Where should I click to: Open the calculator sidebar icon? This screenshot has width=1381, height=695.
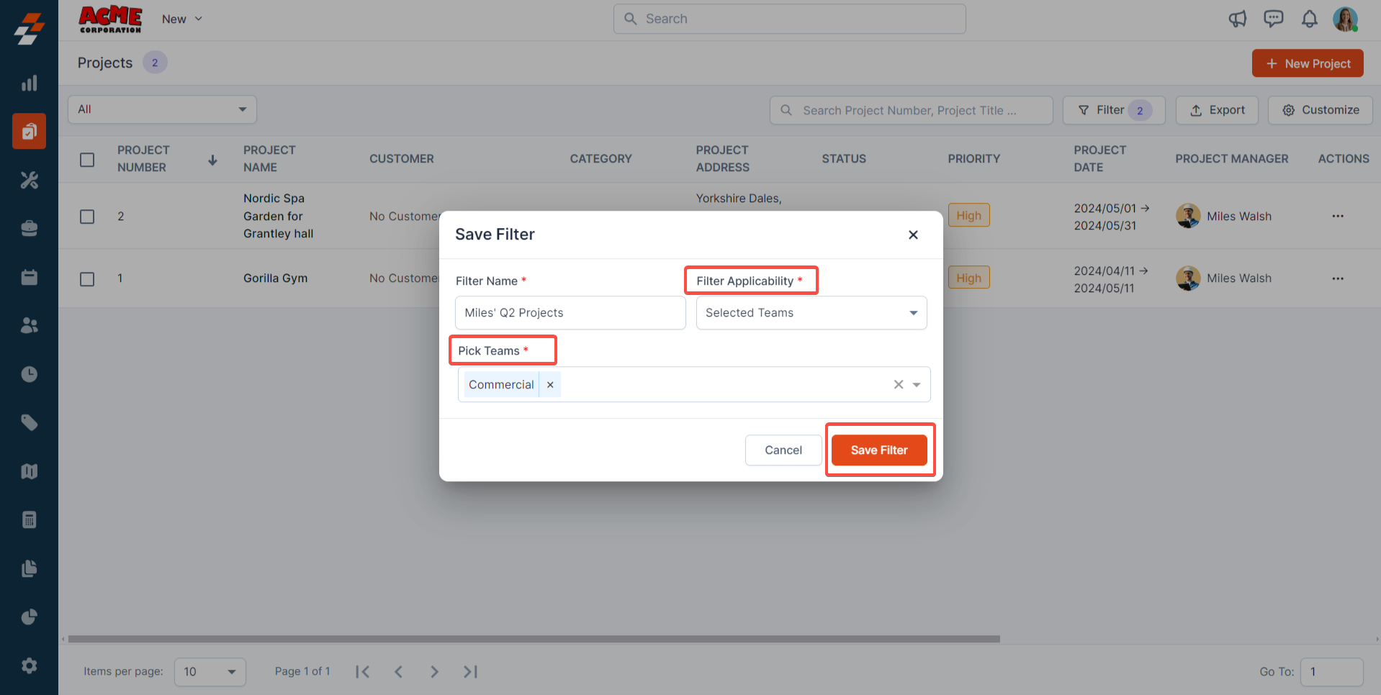(x=29, y=519)
